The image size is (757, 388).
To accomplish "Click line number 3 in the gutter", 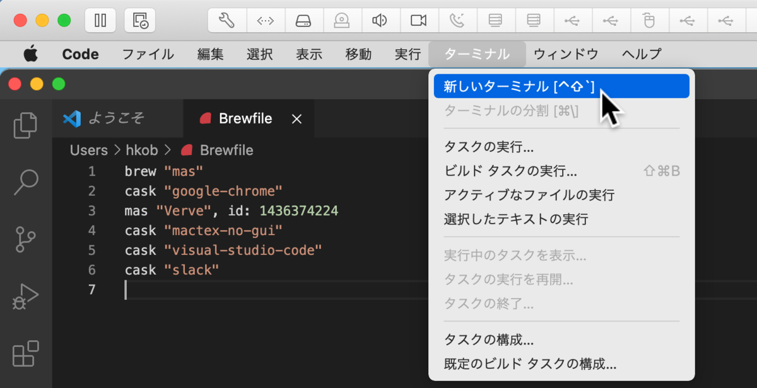I will pyautogui.click(x=92, y=210).
